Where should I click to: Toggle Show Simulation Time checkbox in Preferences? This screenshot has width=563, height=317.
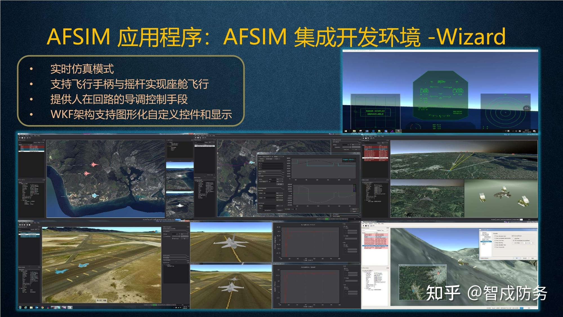pyautogui.click(x=495, y=245)
